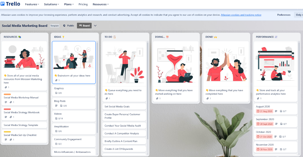
Task: Open the Solutions dropdown
Action: (51, 4)
